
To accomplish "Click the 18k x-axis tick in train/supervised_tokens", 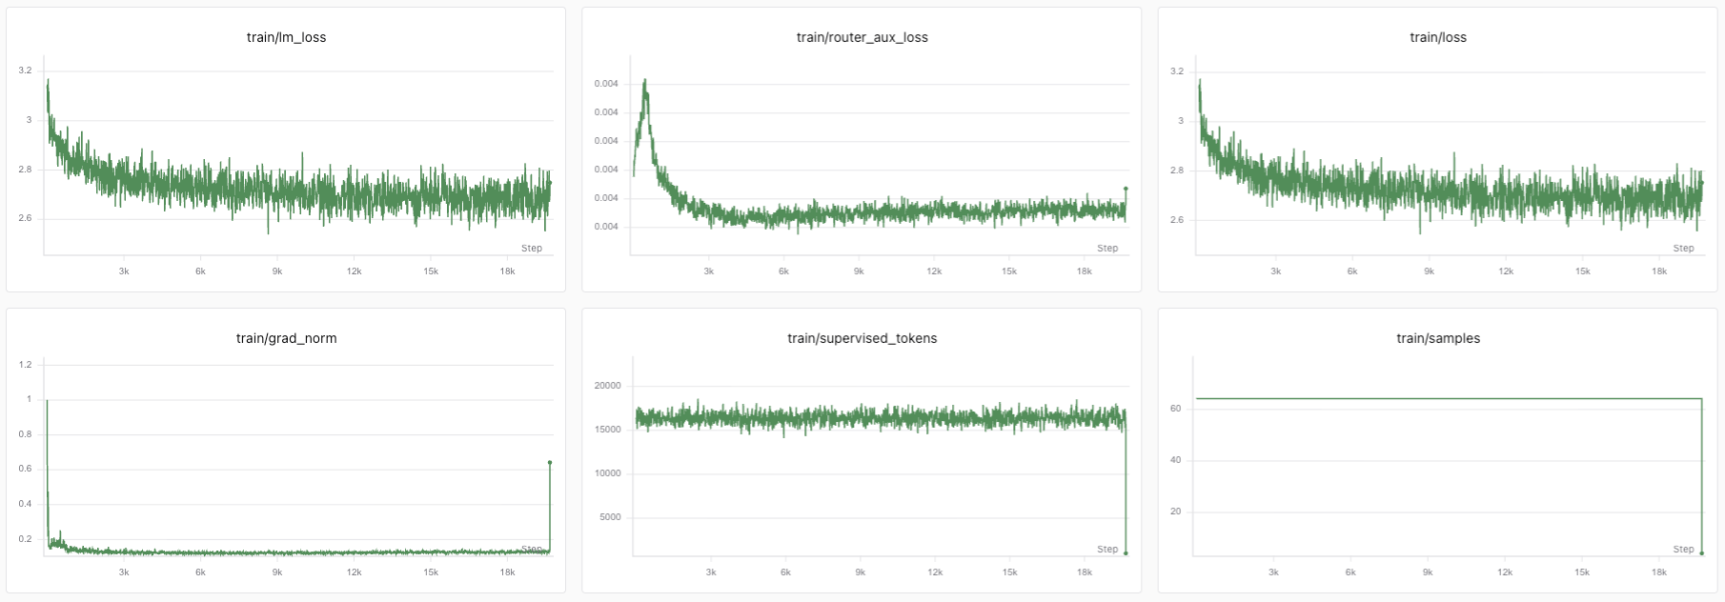I will pos(1085,572).
